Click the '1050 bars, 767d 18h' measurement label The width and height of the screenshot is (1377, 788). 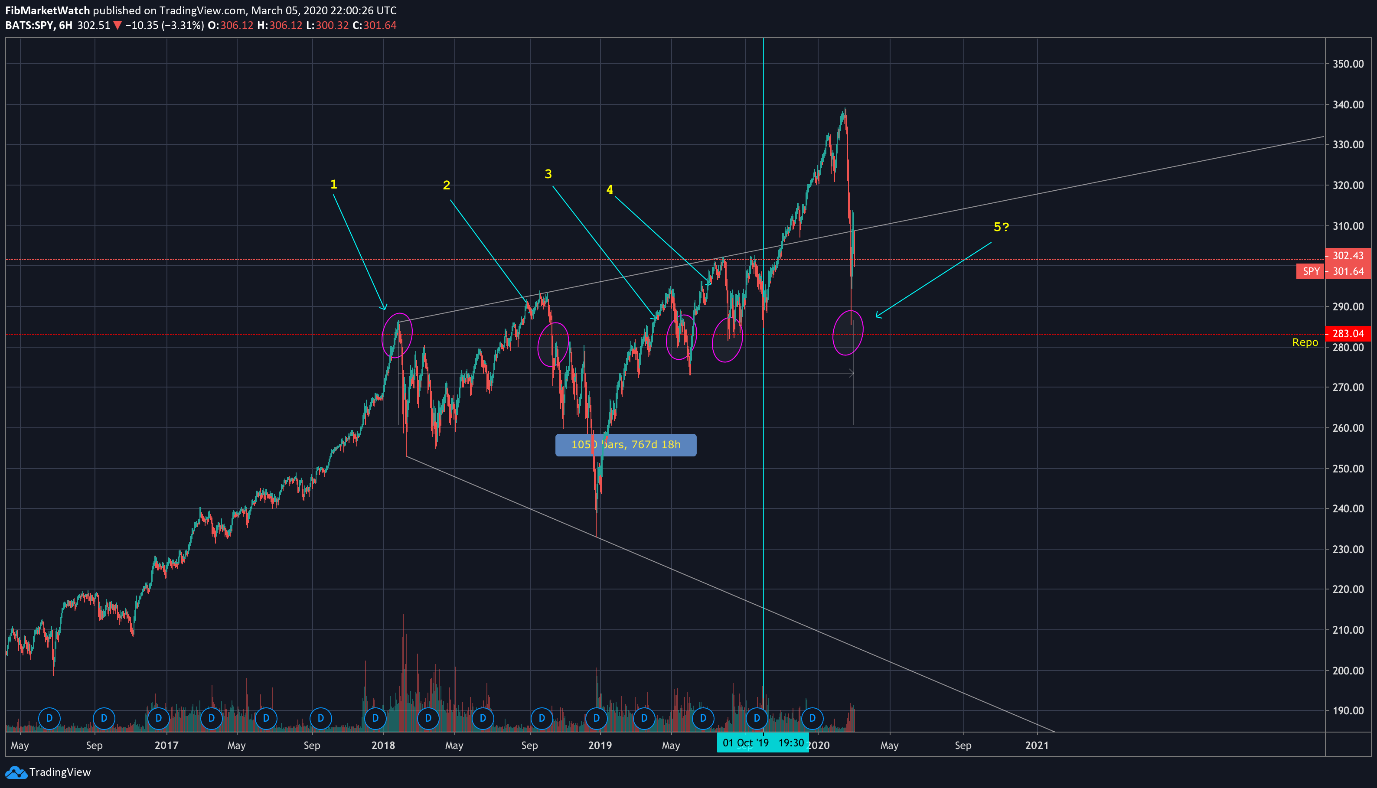click(626, 445)
